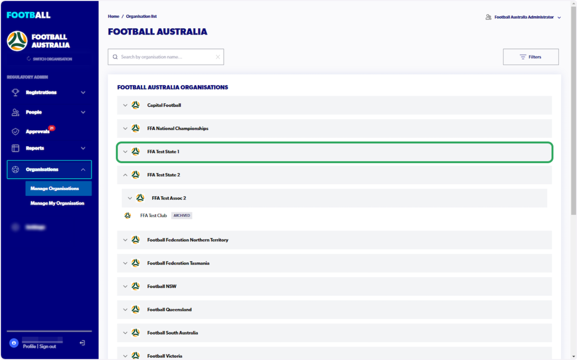Screen dimensions: 577x360
Task: Expand the Football Federation Tasmania chevron
Action: (125, 263)
